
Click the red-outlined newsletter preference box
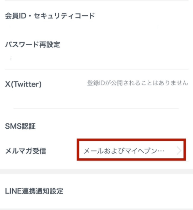pyautogui.click(x=131, y=150)
